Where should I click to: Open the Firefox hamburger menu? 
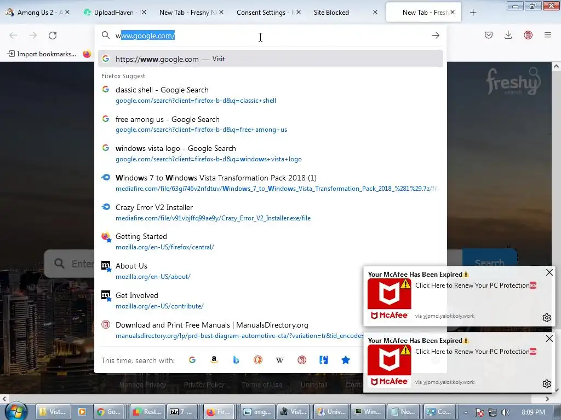click(x=547, y=35)
